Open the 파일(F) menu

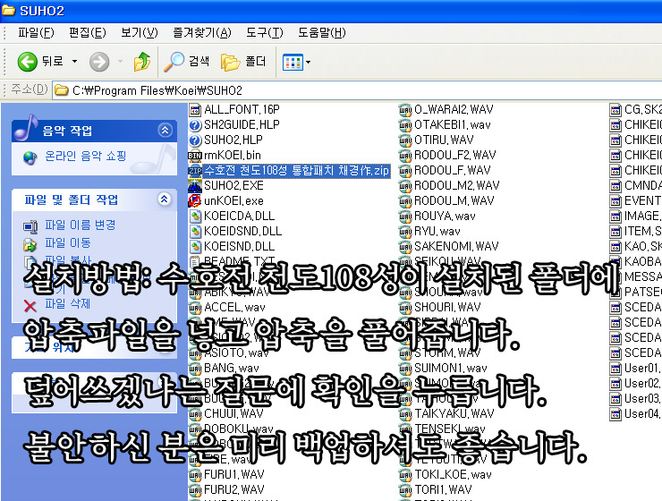[x=36, y=32]
